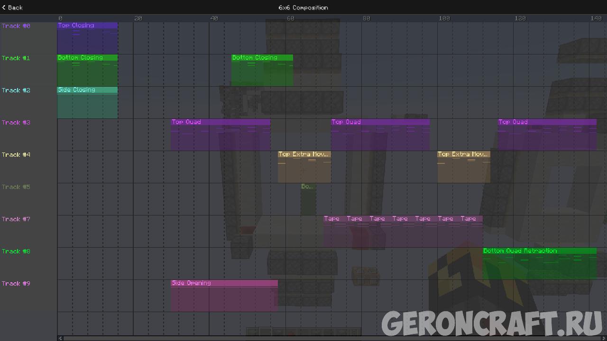The height and width of the screenshot is (341, 607).
Task: Select the first Top Quad clip
Action: [221, 134]
